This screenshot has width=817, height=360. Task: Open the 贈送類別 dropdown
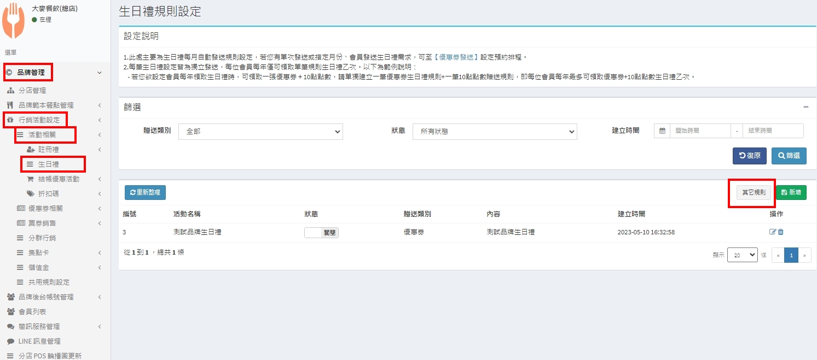[x=260, y=132]
